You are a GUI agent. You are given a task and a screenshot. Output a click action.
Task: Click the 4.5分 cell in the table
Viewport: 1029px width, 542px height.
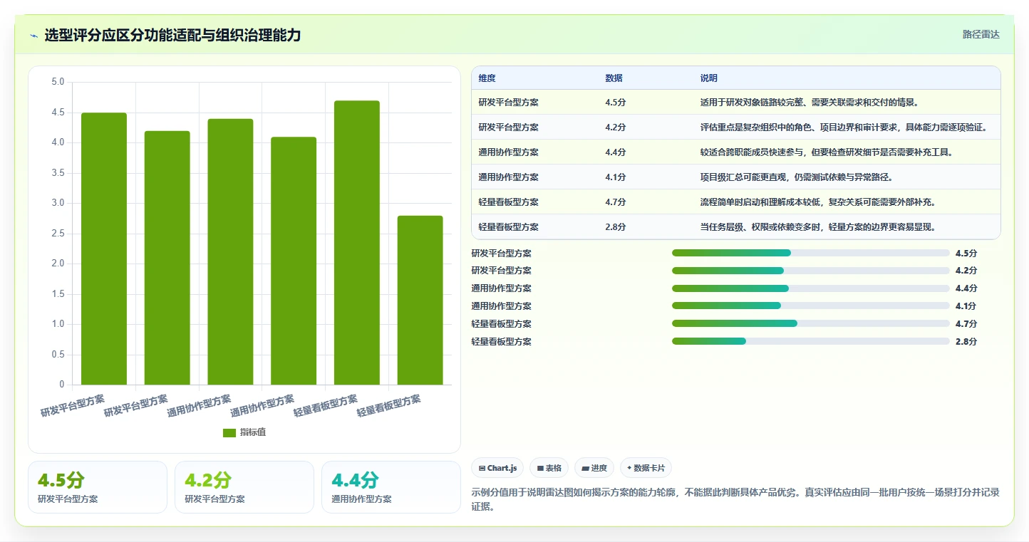point(616,103)
